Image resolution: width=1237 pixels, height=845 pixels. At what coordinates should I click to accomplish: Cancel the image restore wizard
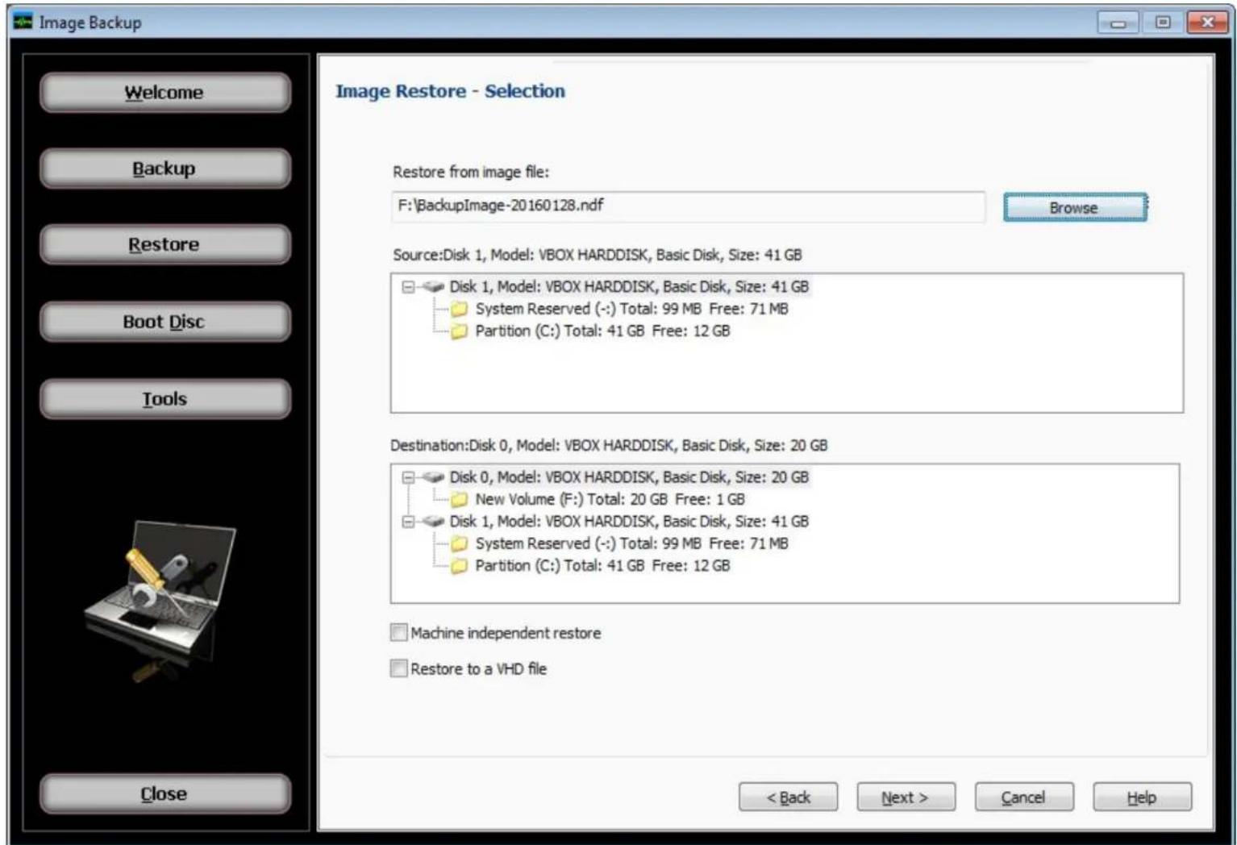(1024, 797)
